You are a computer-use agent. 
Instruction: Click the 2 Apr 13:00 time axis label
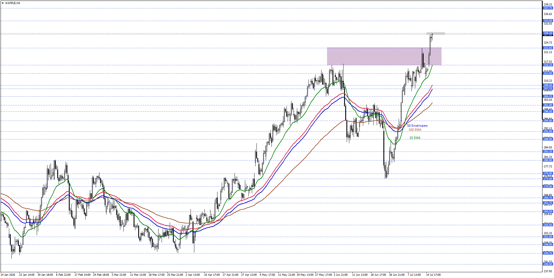pos(193,275)
